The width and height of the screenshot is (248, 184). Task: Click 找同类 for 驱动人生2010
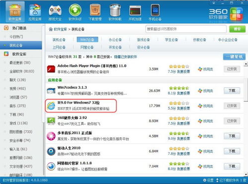click(205, 151)
